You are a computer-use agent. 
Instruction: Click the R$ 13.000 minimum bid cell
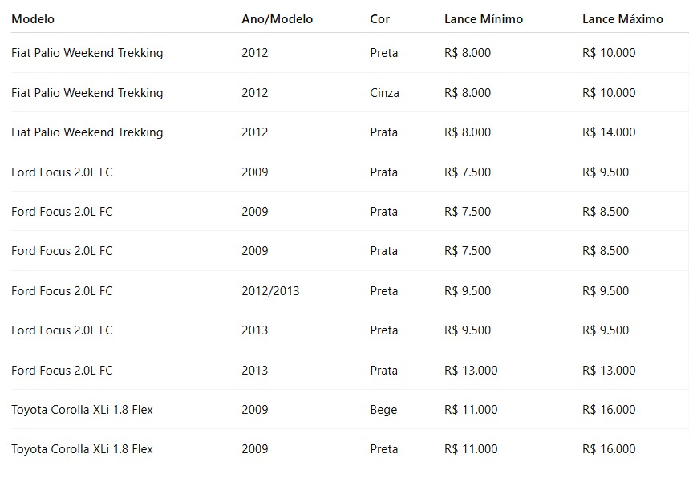pyautogui.click(x=471, y=370)
